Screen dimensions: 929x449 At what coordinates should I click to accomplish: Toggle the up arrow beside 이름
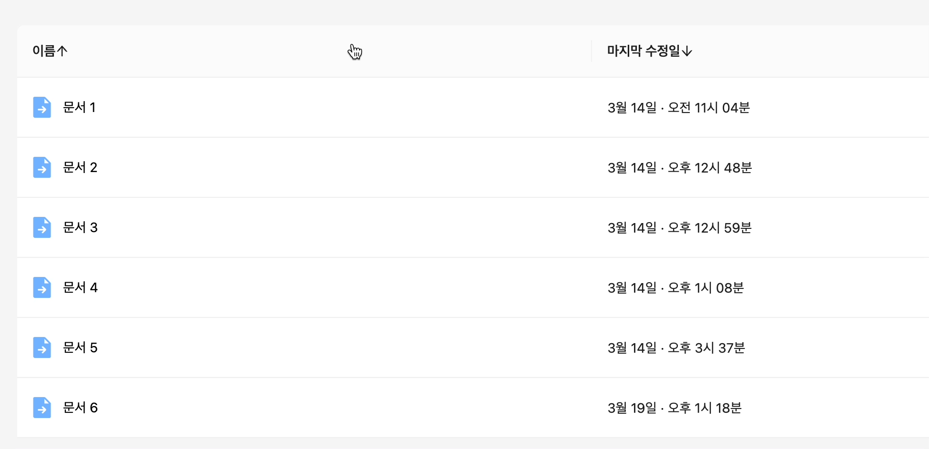pyautogui.click(x=62, y=51)
